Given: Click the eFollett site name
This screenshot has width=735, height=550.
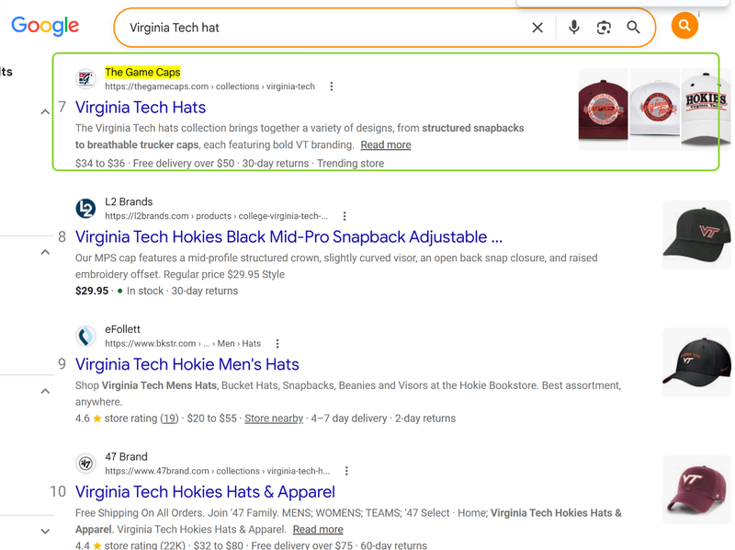Looking at the screenshot, I should click(122, 329).
